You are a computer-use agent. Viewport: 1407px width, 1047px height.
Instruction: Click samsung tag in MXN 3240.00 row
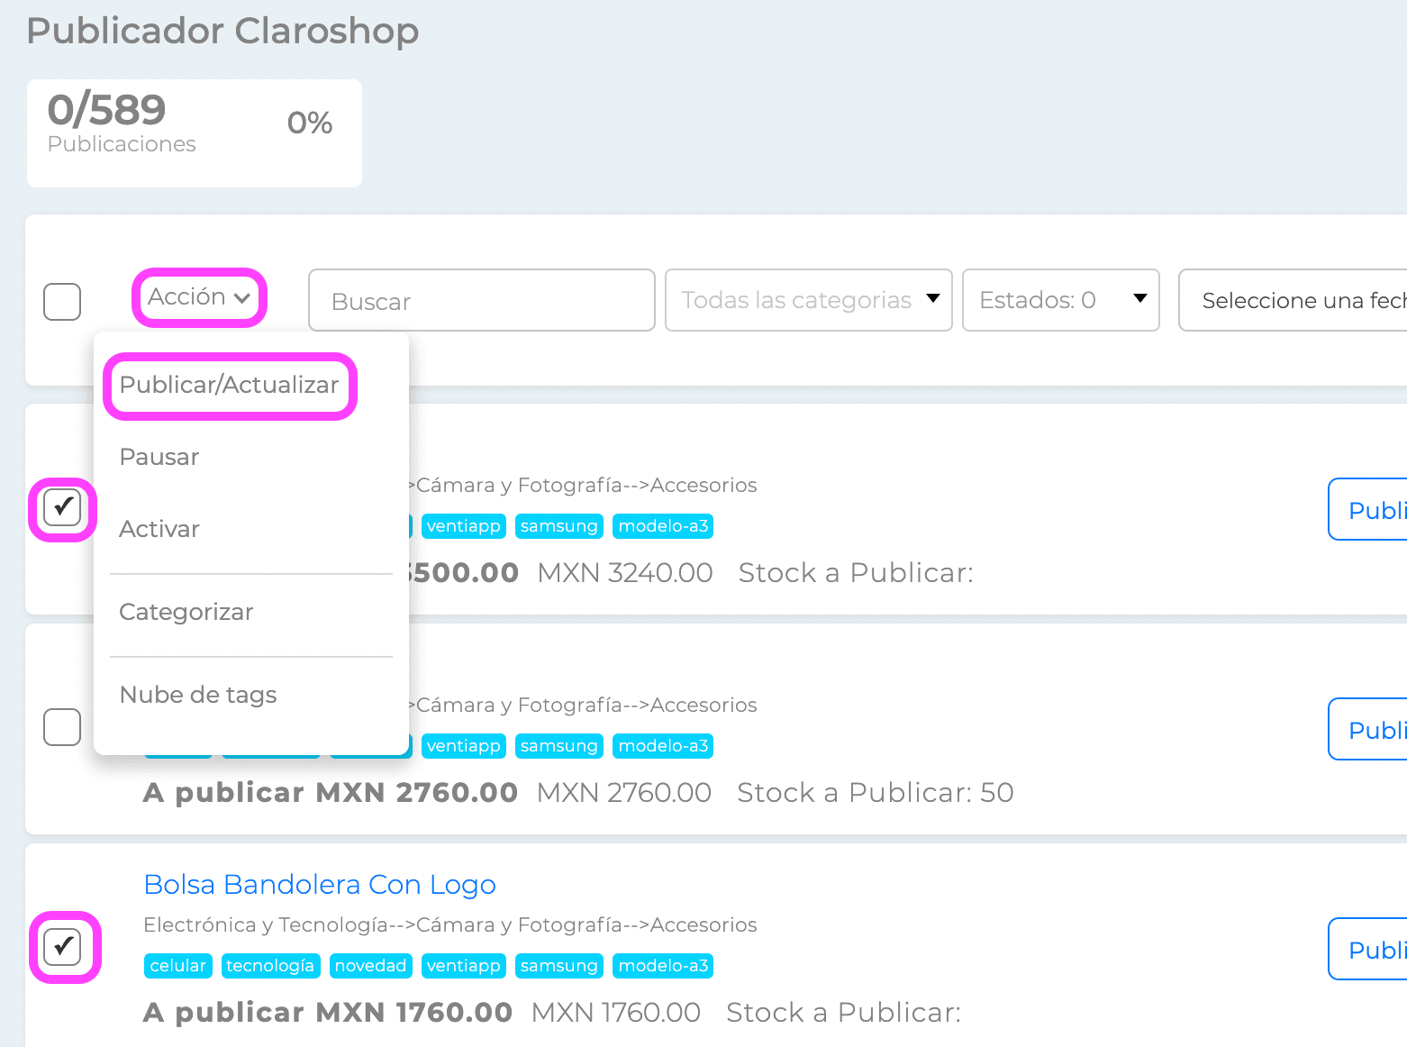pyautogui.click(x=559, y=526)
